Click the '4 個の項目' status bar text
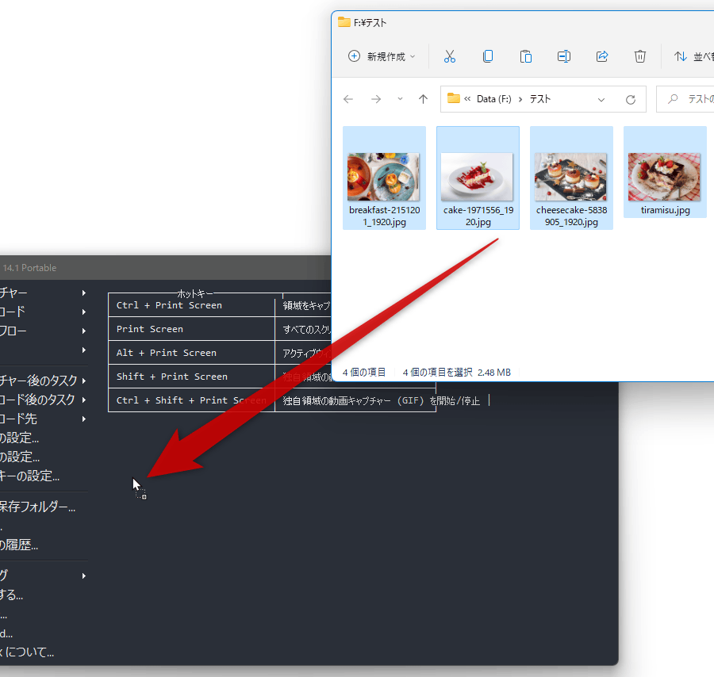714x677 pixels. tap(364, 372)
